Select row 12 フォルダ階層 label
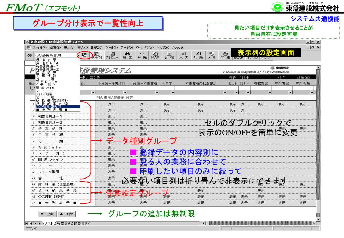The width and height of the screenshot is (344, 238). pos(48,172)
